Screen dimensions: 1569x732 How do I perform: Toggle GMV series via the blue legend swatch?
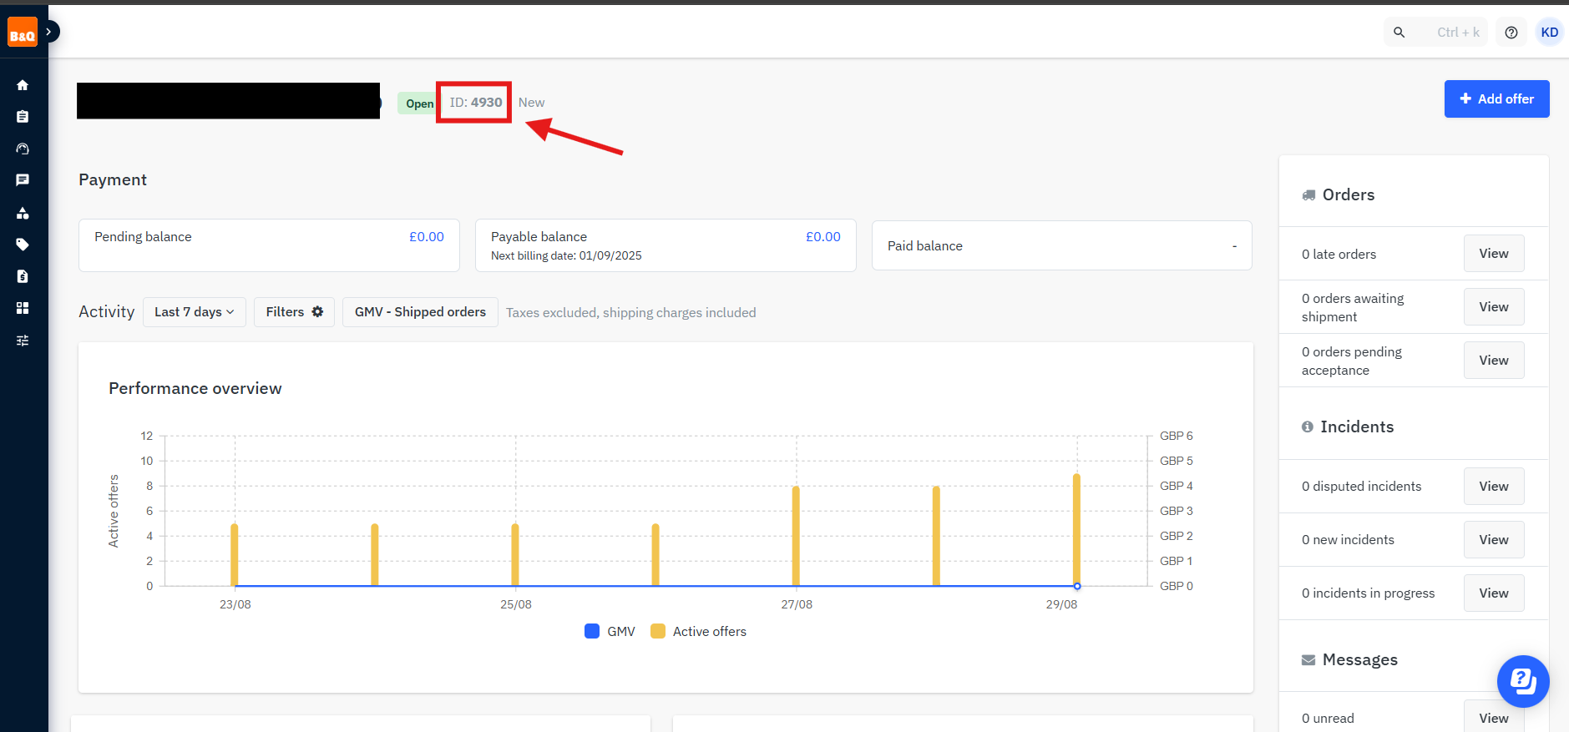point(592,632)
